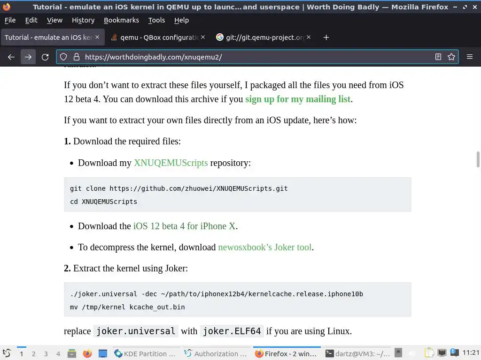Click the page vertical scrollbar thumb

pyautogui.click(x=478, y=159)
